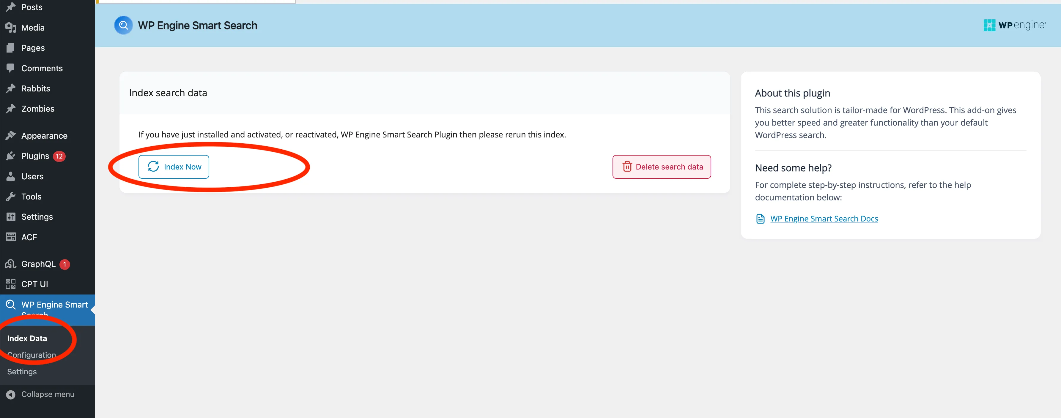
Task: Open Plugins using the plug icon
Action: [11, 156]
